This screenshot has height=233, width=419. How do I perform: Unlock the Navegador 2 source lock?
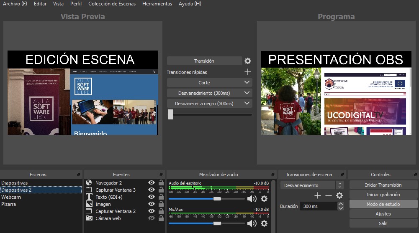click(161, 183)
